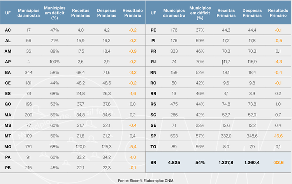Click the RS municipalities value 475
This screenshot has height=184, width=292.
click(174, 104)
